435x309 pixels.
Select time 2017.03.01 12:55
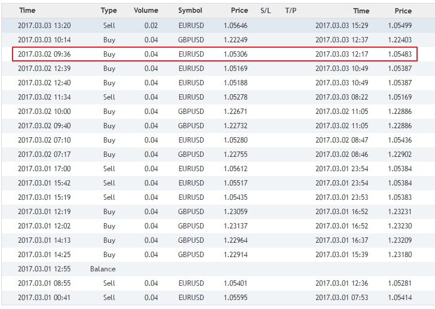pos(44,269)
